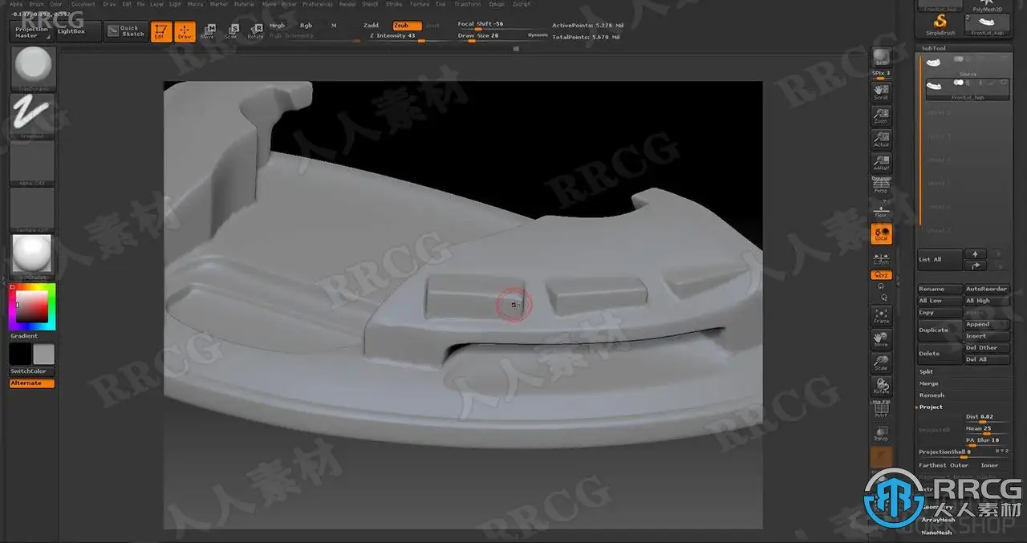The height and width of the screenshot is (543, 1027).
Task: Click the BPR render icon
Action: tap(882, 57)
